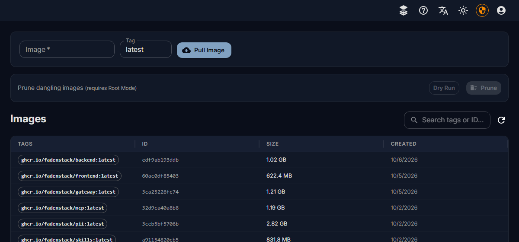Sort by the CREATED column header

click(x=404, y=144)
